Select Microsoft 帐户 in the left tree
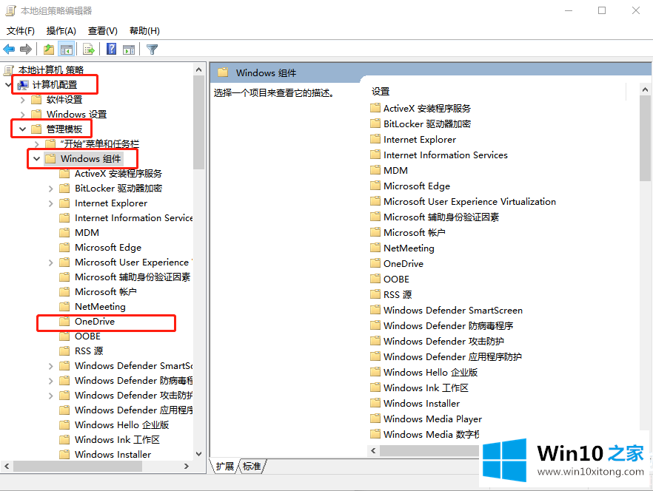Viewport: 653px width, 491px height. pyautogui.click(x=105, y=292)
